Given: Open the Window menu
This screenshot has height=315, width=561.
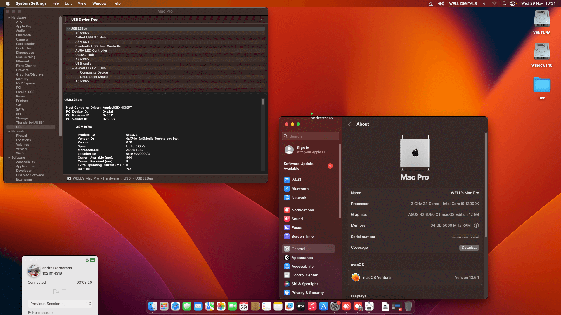Looking at the screenshot, I should click(99, 3).
